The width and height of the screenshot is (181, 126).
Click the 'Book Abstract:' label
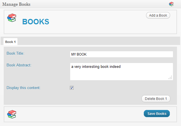click(19, 65)
